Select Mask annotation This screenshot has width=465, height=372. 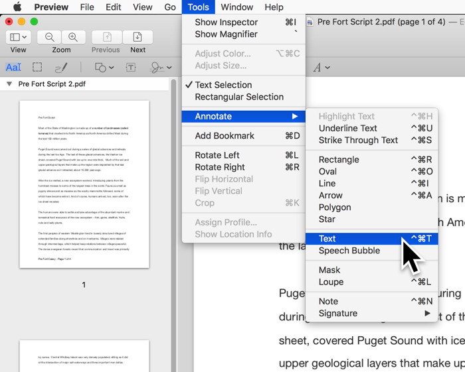click(x=371, y=270)
